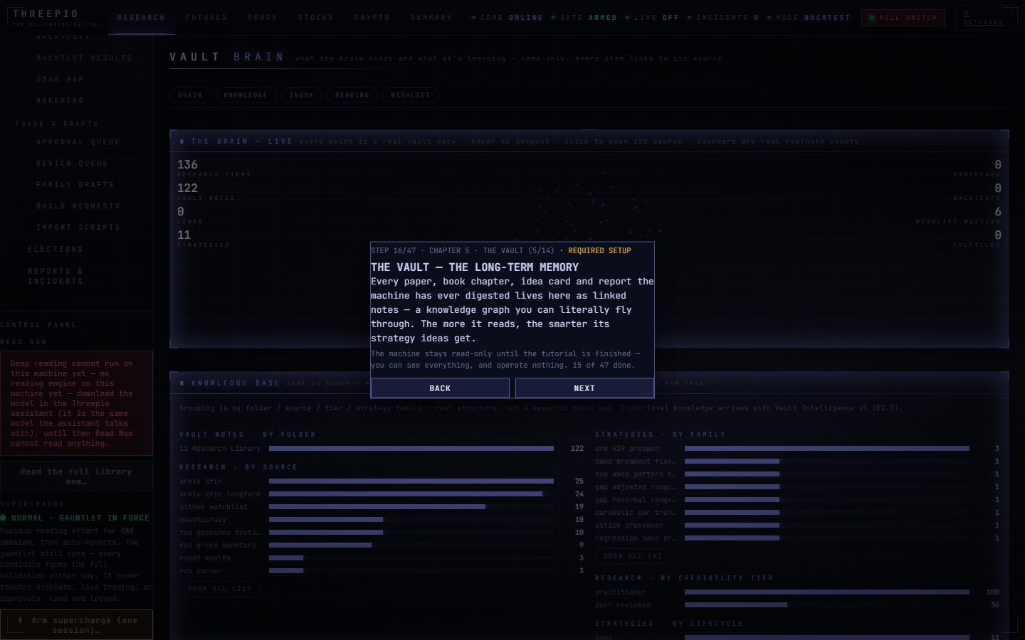
Task: Expand 'Show all (9)' strategy families
Action: [633, 556]
